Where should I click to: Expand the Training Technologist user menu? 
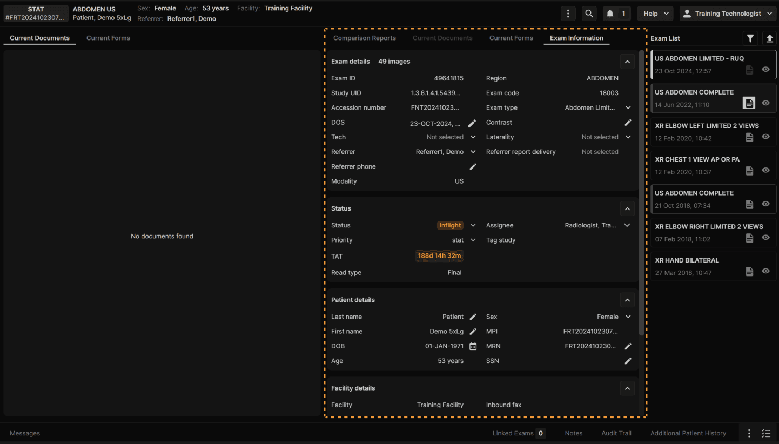tap(729, 14)
